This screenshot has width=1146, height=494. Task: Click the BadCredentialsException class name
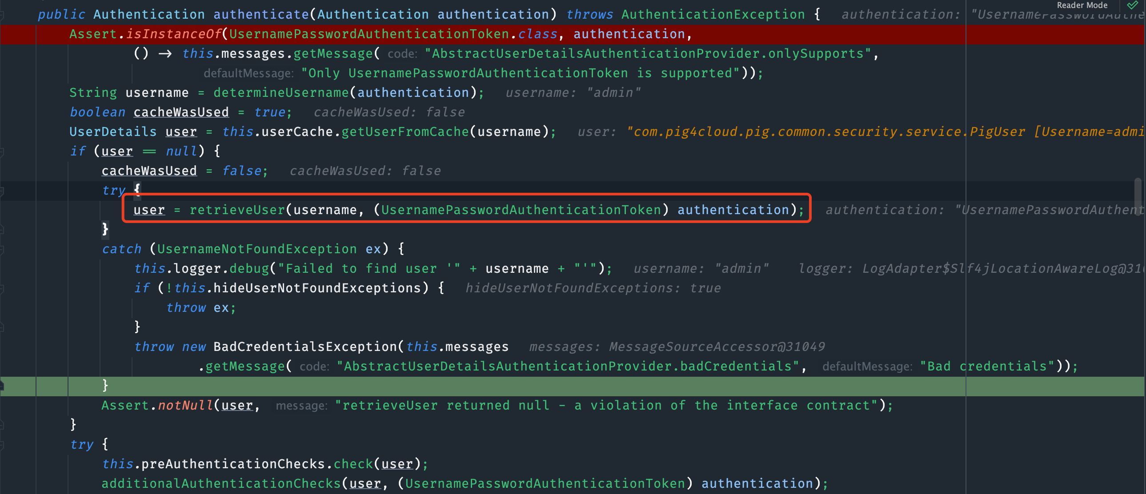[x=305, y=347]
